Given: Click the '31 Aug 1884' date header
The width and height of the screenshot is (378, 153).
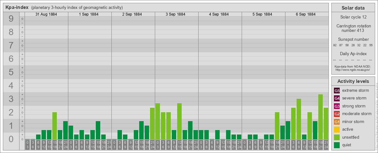Looking at the screenshot, I should tap(46, 14).
